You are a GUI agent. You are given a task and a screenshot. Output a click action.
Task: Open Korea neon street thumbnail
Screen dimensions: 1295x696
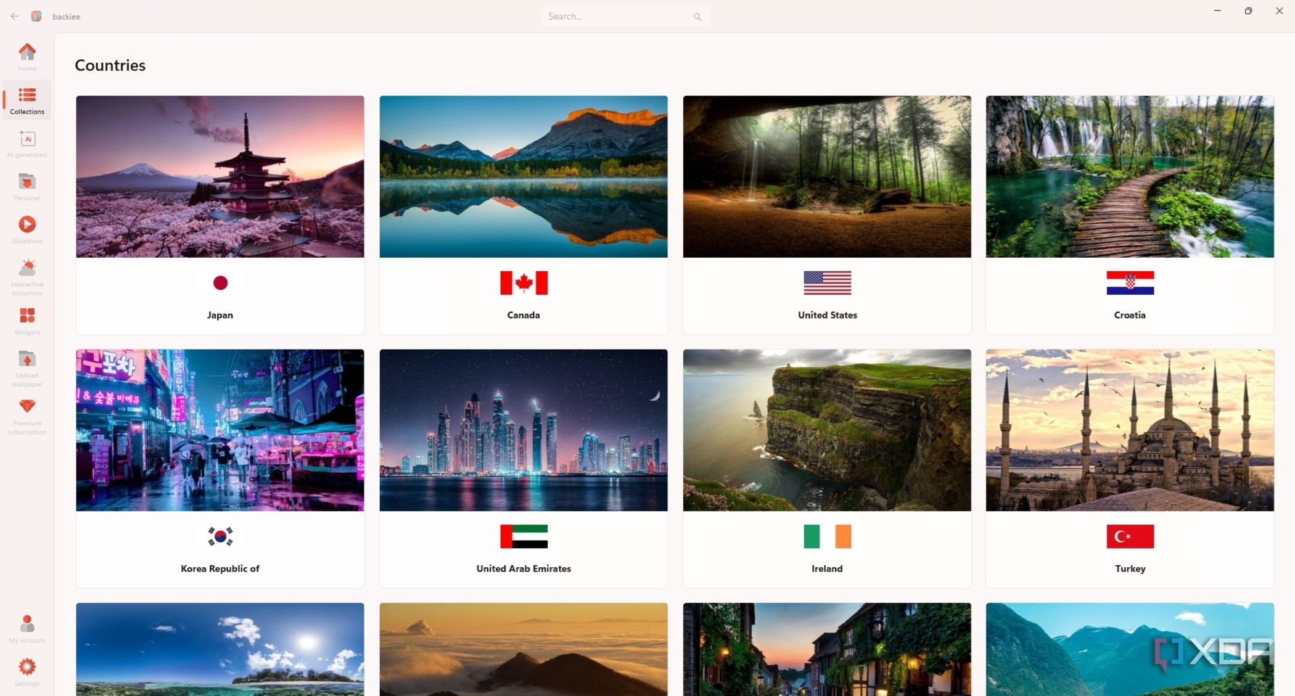[x=220, y=430]
